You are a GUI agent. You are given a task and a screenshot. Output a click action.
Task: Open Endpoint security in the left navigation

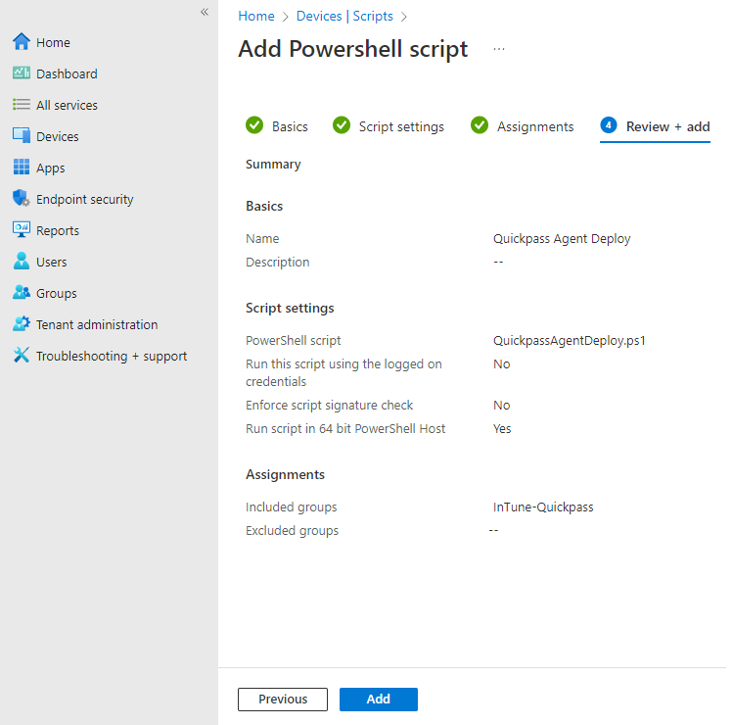tap(84, 200)
